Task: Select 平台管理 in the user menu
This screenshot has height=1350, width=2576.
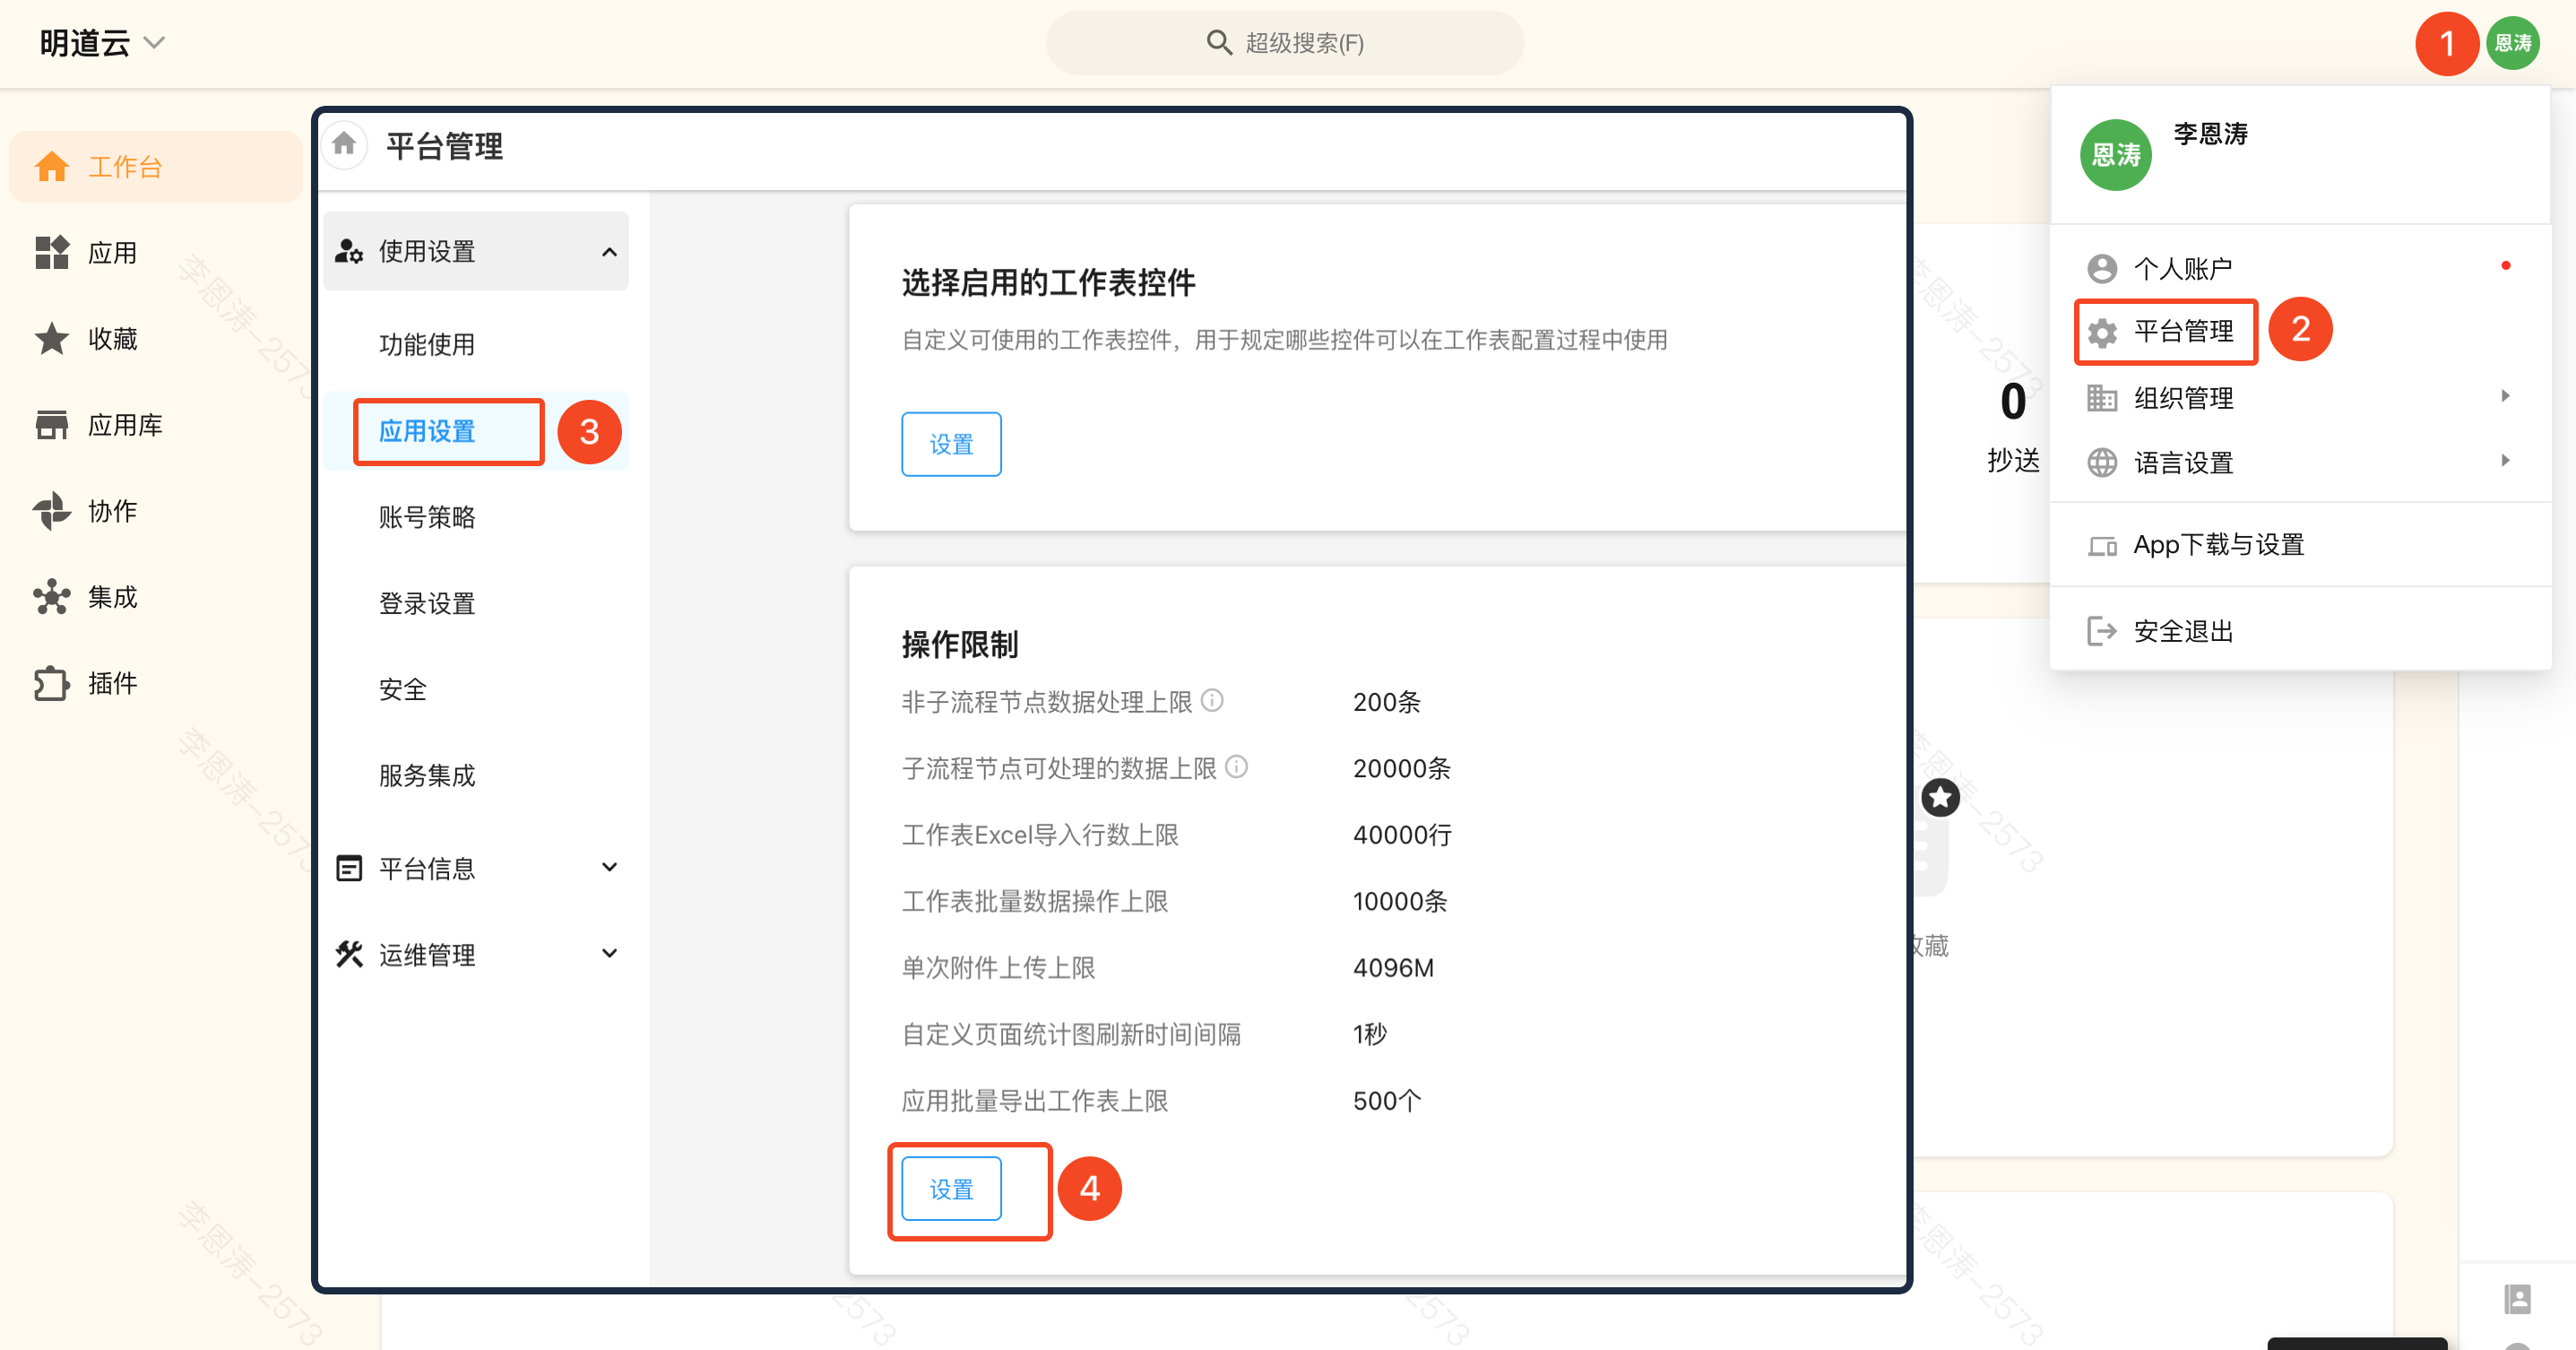Action: [2183, 331]
